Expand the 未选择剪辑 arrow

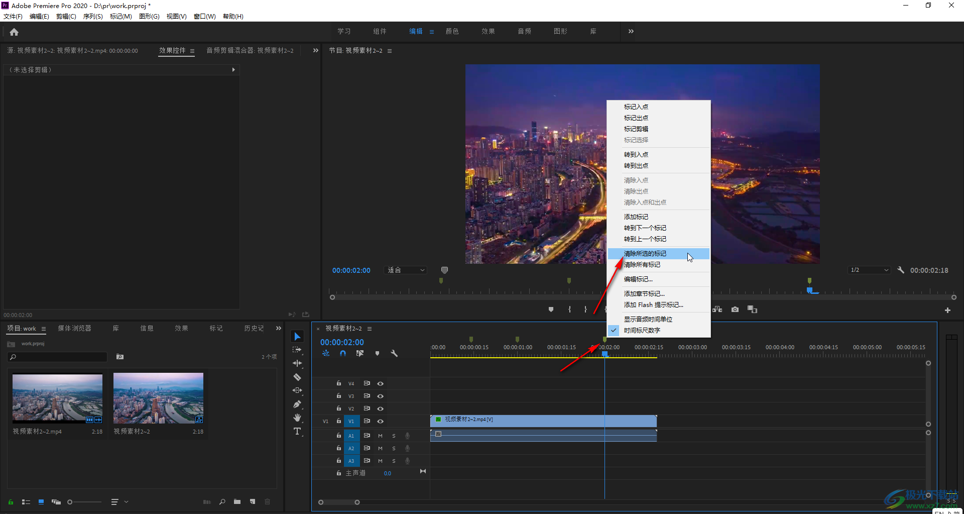click(233, 70)
